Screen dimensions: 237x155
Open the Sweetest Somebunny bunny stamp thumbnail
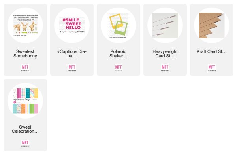tap(25, 25)
